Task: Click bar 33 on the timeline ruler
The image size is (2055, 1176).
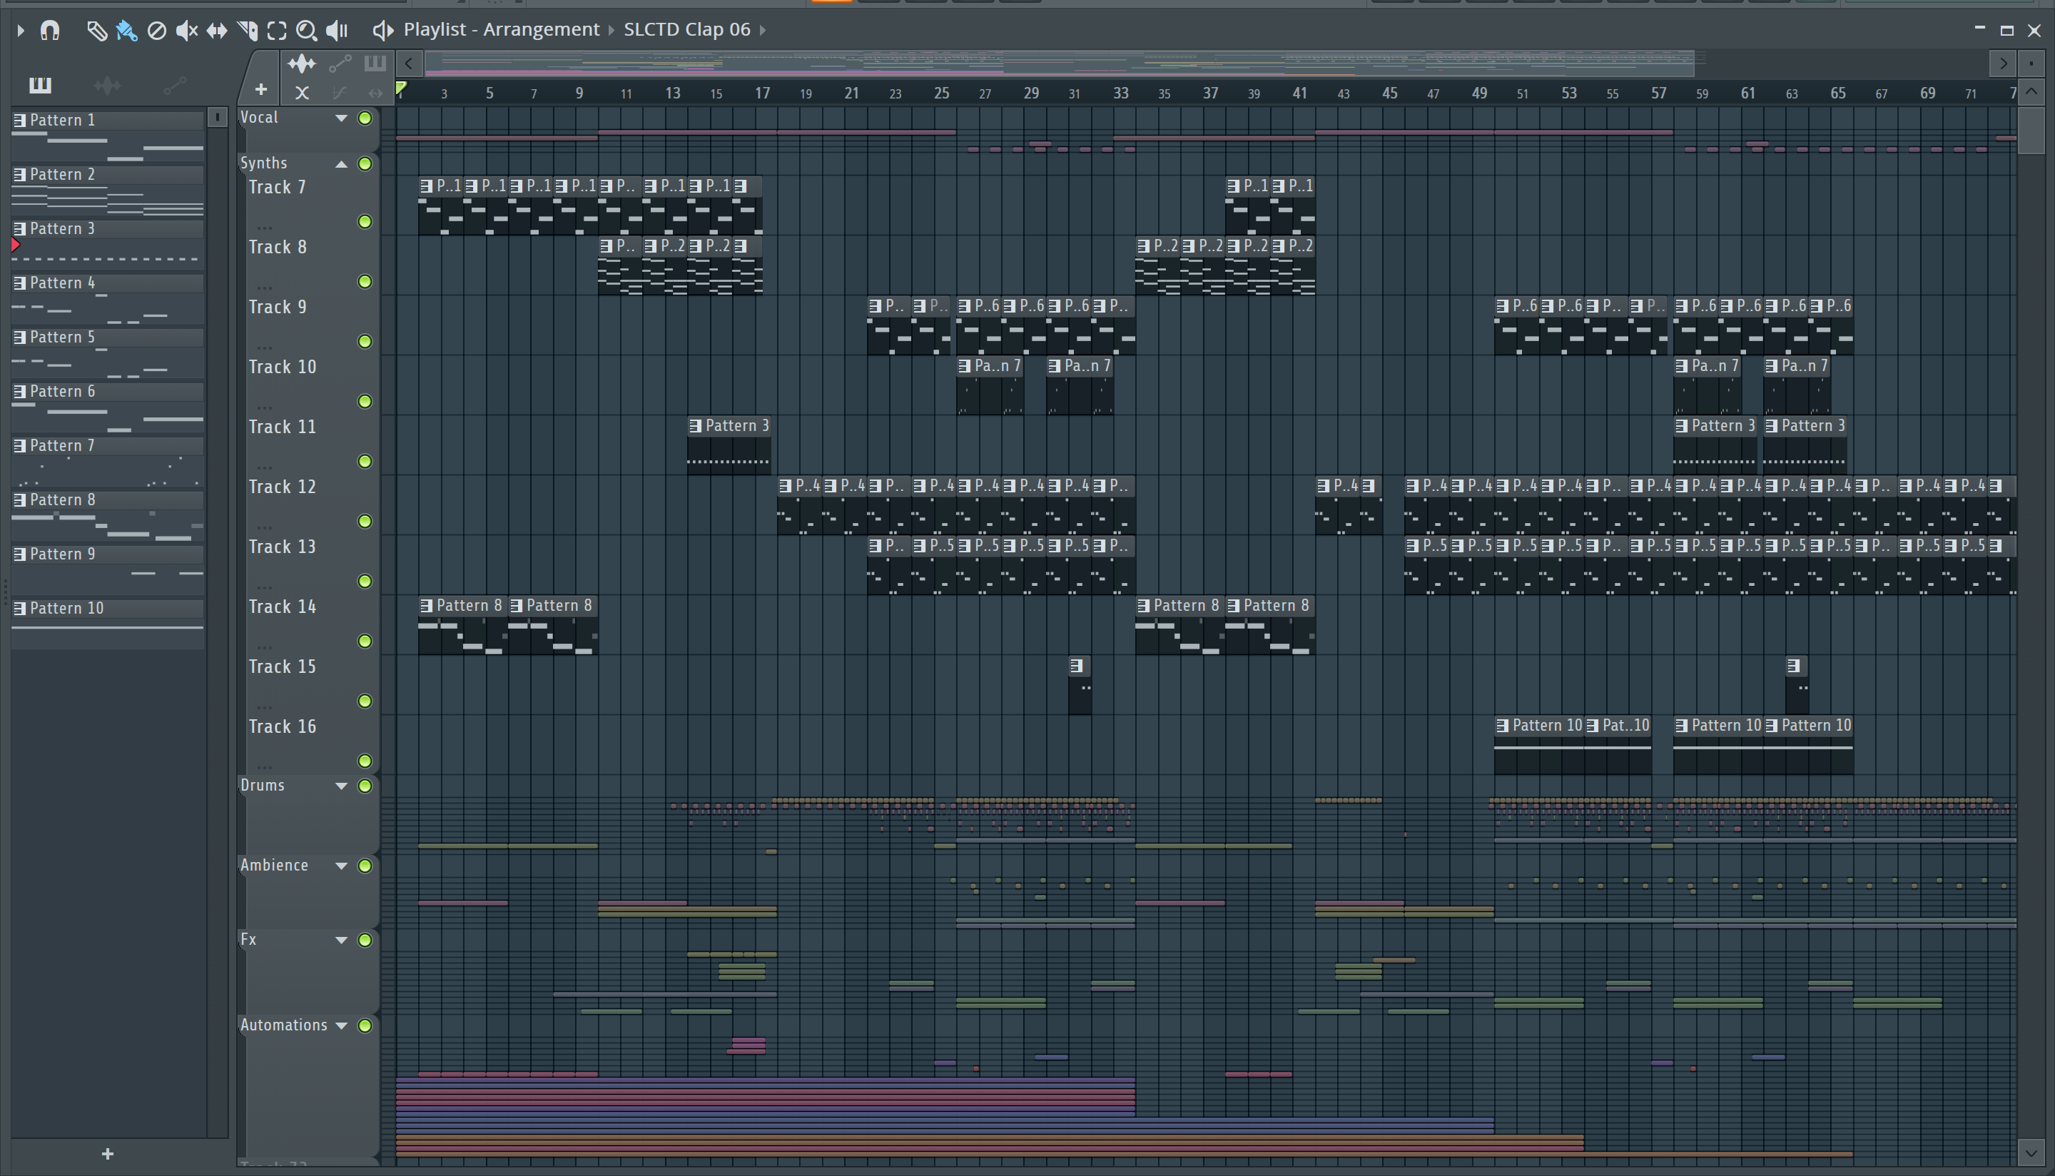Action: point(1121,93)
